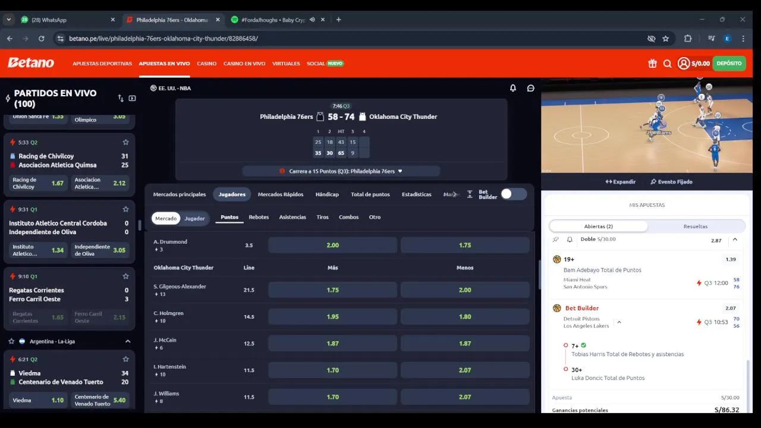Favorite the Racing de Chivilcoy match star
This screenshot has height=428, width=761.
pos(125,142)
